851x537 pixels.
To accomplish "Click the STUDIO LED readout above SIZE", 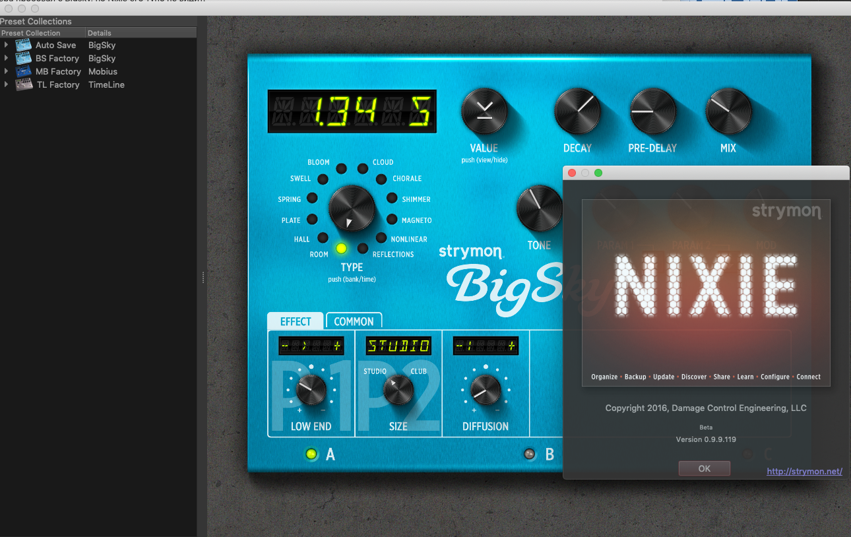I will click(x=398, y=346).
